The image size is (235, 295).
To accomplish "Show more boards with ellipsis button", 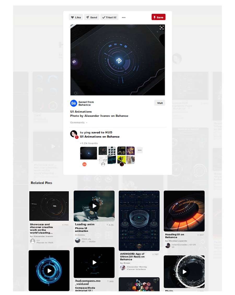I will [x=139, y=150].
